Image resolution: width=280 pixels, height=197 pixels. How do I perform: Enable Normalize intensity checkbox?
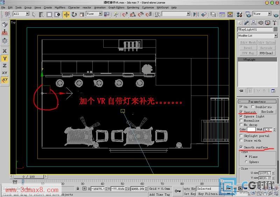[241, 120]
